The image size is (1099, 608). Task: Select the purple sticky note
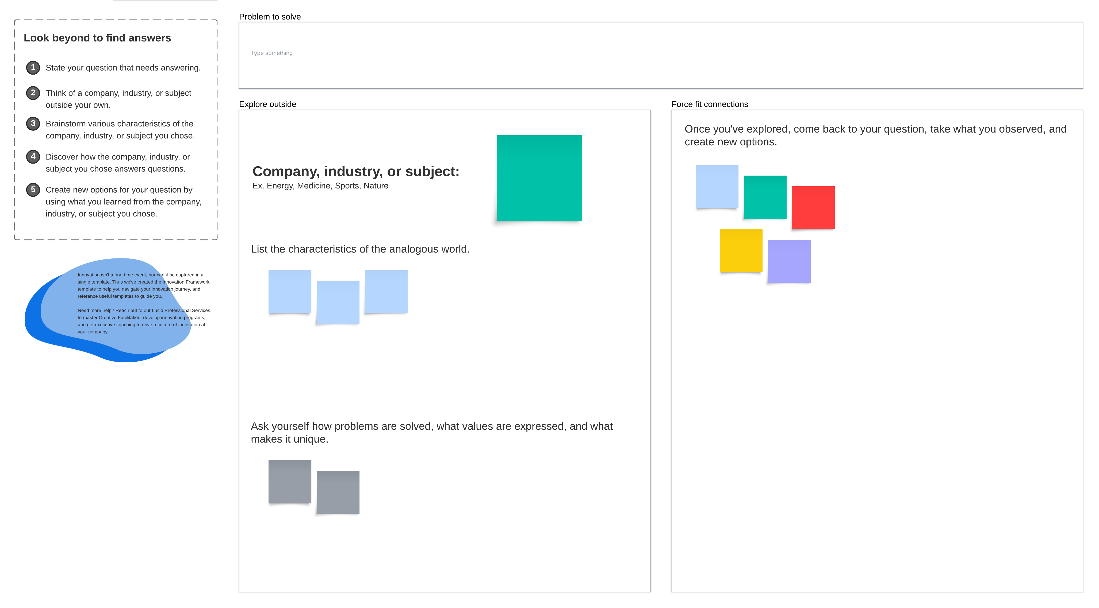coord(789,261)
